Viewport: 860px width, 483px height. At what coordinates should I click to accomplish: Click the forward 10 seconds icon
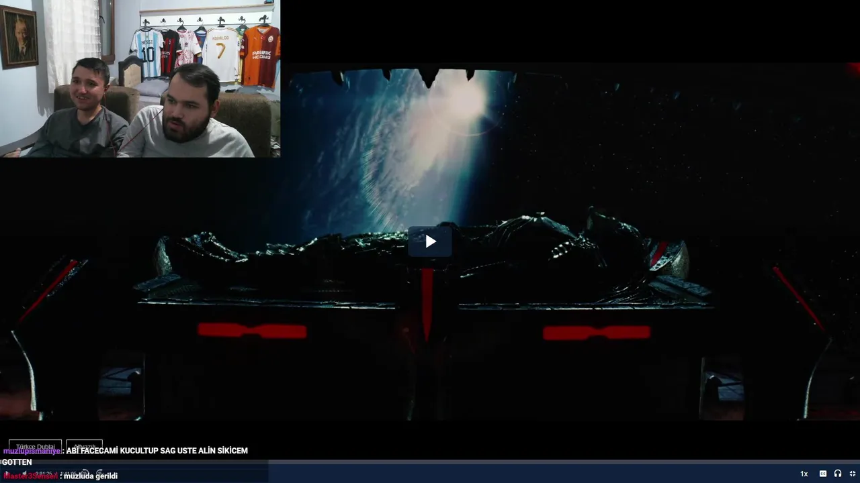(x=99, y=473)
